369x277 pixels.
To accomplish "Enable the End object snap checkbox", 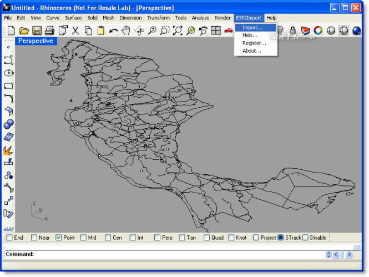I will click(x=9, y=238).
